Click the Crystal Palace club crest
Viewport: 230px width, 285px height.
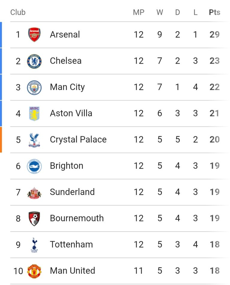point(34,140)
